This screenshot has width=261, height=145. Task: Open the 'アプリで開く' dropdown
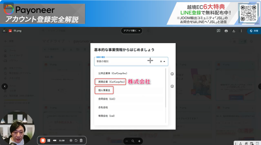(132, 31)
